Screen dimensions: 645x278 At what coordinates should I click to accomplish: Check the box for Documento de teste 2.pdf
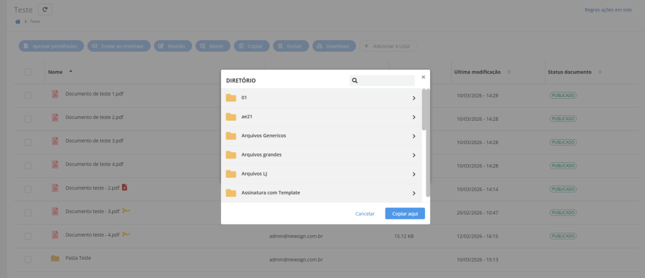click(x=28, y=118)
